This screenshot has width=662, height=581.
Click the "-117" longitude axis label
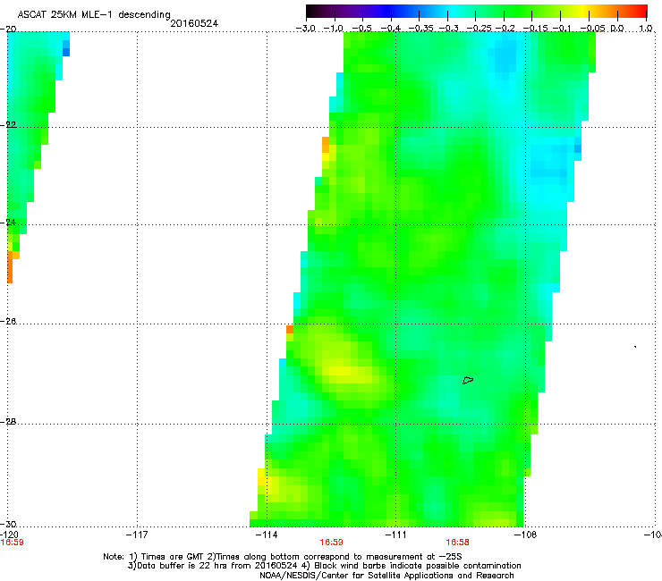tap(137, 535)
